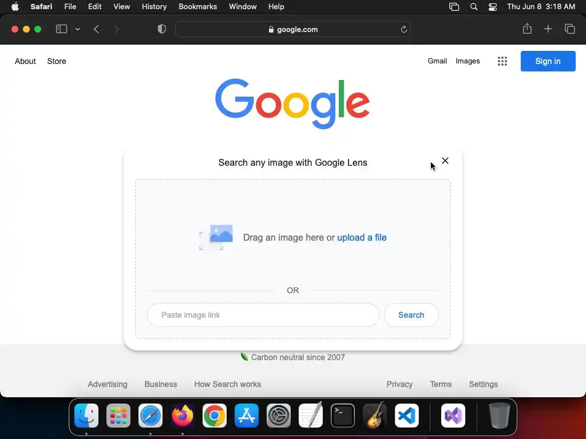
Task: Open the Bookmarks menu
Action: tap(197, 7)
